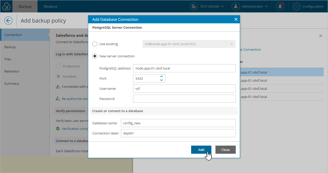328x173 pixels.
Task: Click the PostgreSQL Server Connection heading
Action: pyautogui.click(x=117, y=27)
